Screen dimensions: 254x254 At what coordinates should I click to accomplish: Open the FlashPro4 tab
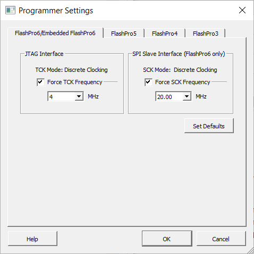pyautogui.click(x=165, y=34)
